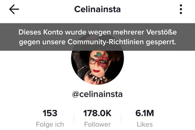Open the 178.0K follower count
The width and height of the screenshot is (195, 130).
97,113
